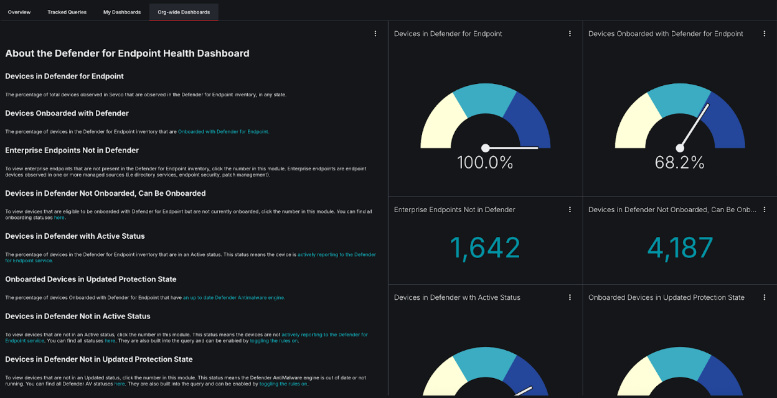
Task: Open the up to date Defender Antimalware engine link
Action: (x=233, y=297)
